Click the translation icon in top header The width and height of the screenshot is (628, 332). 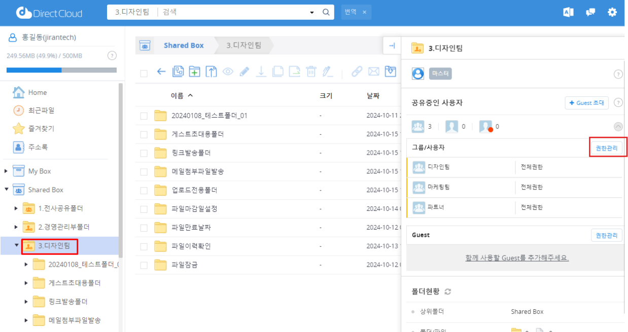tap(568, 12)
